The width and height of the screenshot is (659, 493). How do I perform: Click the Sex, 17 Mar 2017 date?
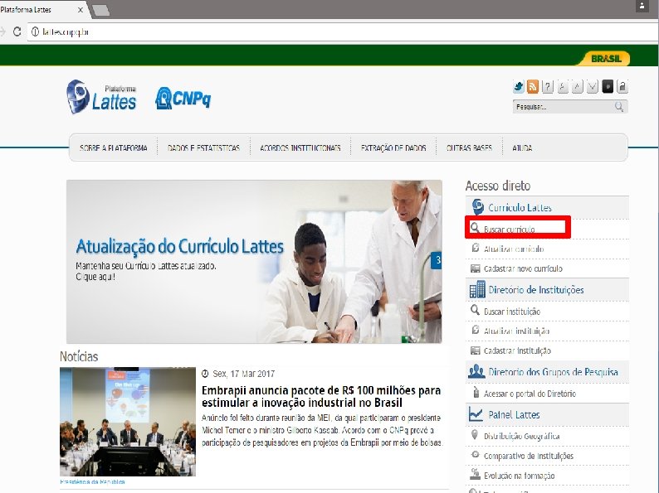244,374
